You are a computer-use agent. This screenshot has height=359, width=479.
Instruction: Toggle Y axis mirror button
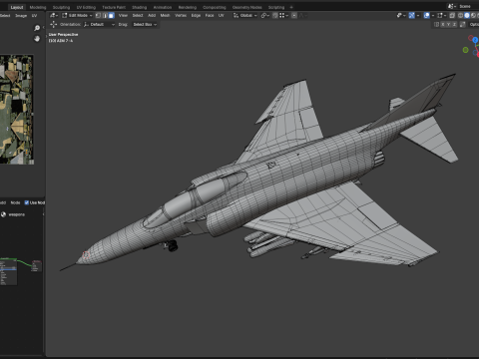(x=448, y=24)
